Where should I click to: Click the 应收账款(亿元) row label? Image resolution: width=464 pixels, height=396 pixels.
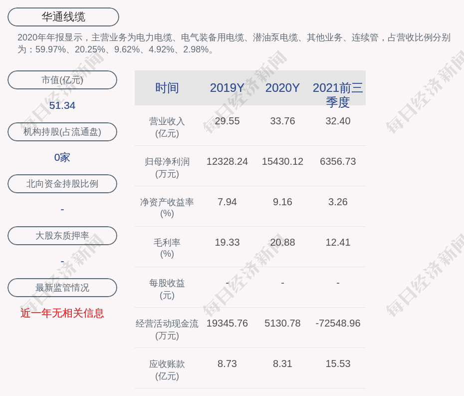[x=167, y=370]
